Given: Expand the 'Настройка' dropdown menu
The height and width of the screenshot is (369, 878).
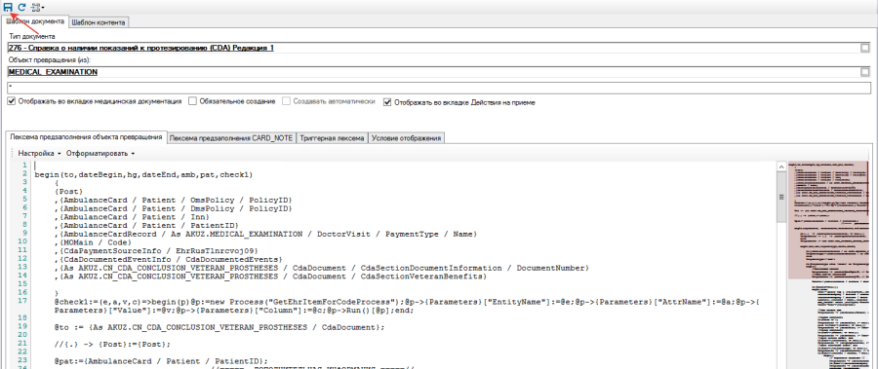Looking at the screenshot, I should pos(39,153).
